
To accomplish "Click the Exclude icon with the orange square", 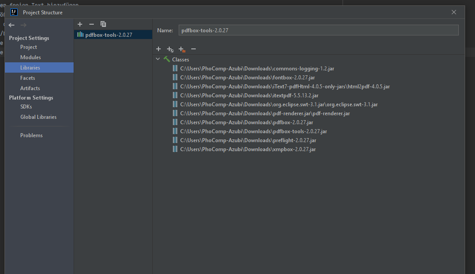I will point(182,49).
